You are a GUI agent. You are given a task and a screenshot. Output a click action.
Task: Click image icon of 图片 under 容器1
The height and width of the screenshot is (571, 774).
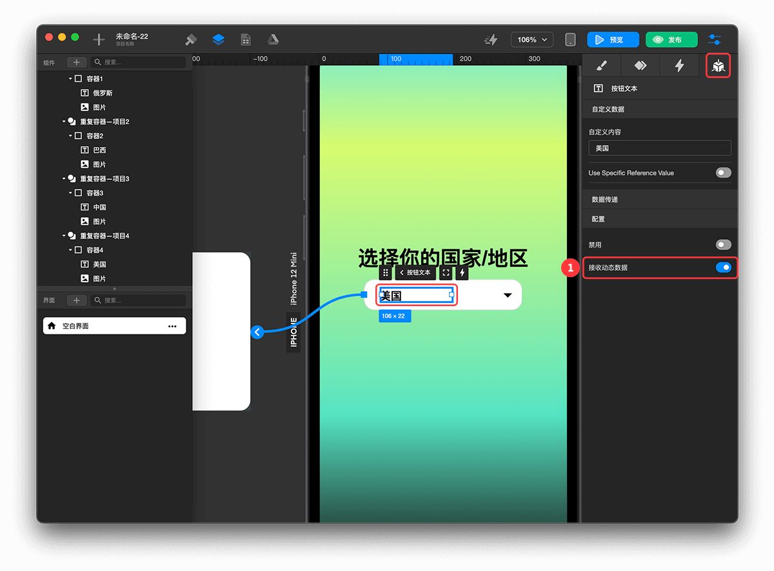click(84, 107)
